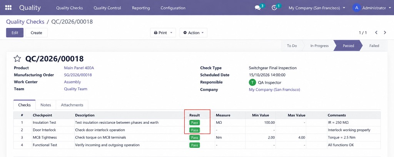Open the Main Panel 400A product link
The width and height of the screenshot is (394, 157).
coord(79,68)
